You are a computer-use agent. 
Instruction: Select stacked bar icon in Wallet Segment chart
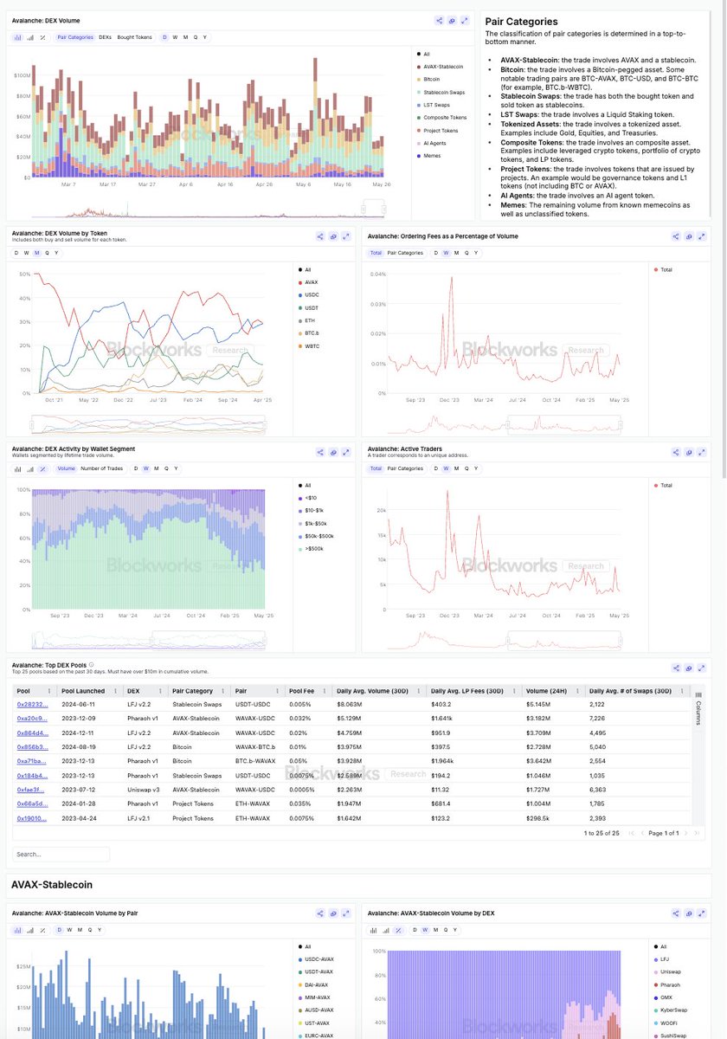pos(19,468)
